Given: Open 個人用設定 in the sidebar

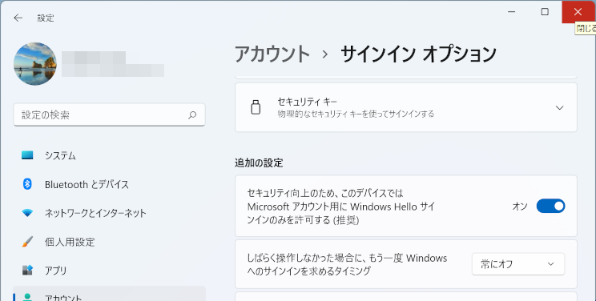Looking at the screenshot, I should (x=109, y=242).
